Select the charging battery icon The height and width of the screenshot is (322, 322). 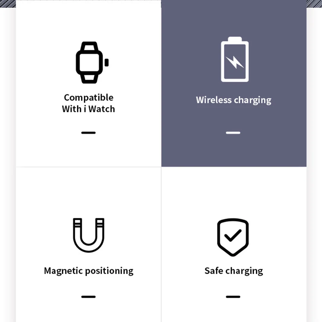tap(235, 59)
